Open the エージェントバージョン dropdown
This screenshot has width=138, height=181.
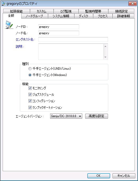[x=66, y=116]
